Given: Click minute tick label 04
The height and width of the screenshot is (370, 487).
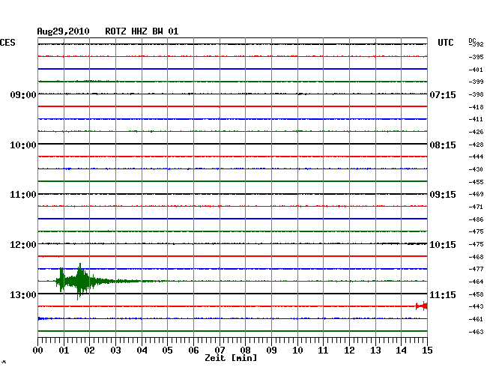Looking at the screenshot, I should click(142, 351).
